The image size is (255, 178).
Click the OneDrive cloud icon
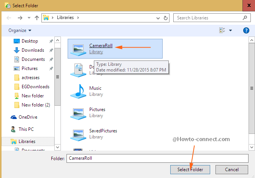click(x=14, y=117)
